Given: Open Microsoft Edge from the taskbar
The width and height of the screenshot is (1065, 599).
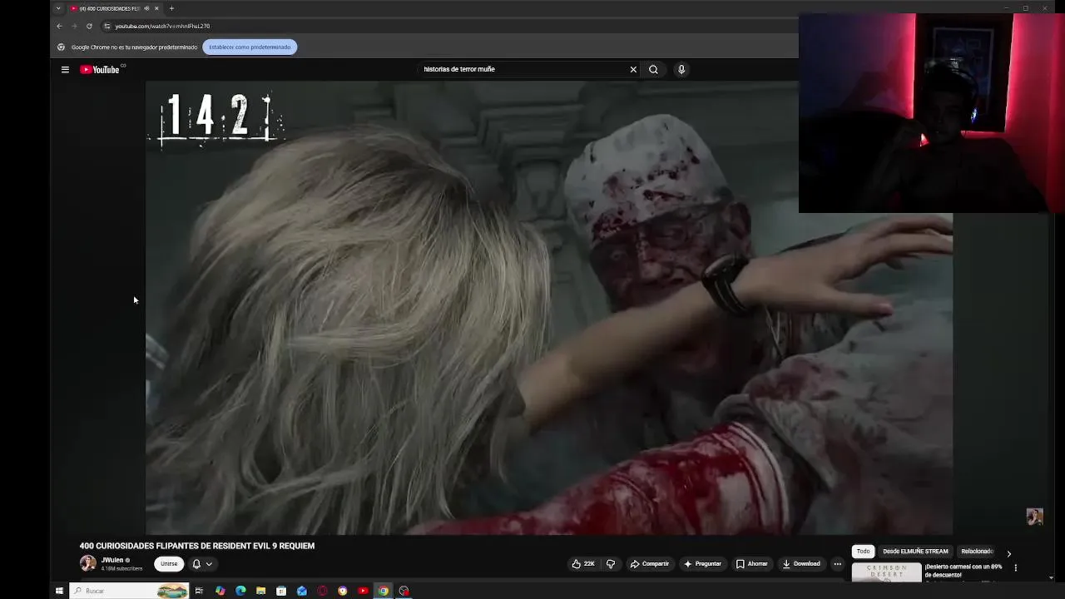Looking at the screenshot, I should (x=240, y=591).
